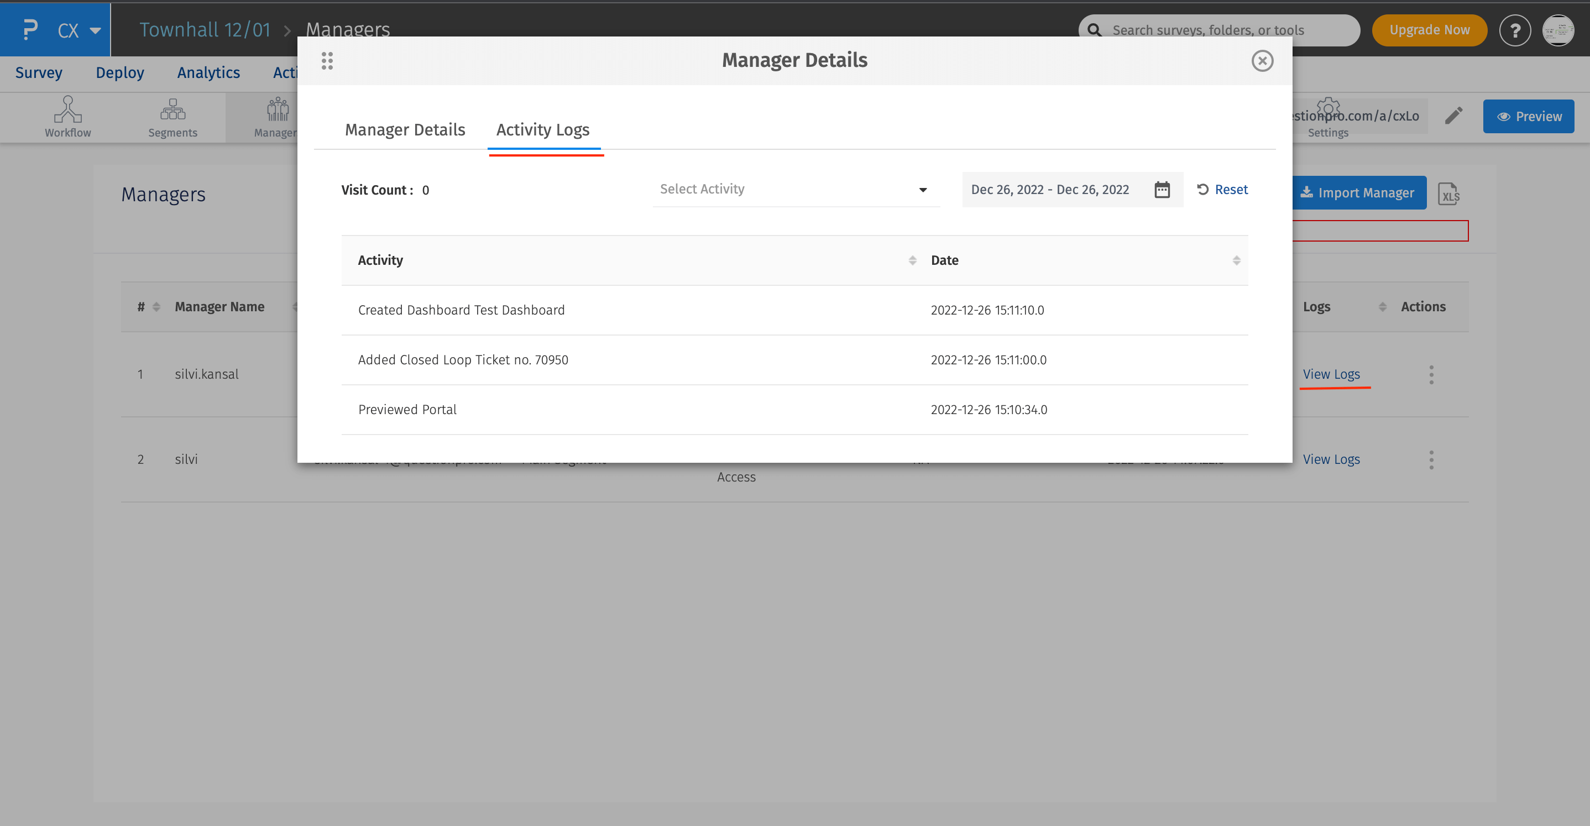Expand the Select Activity dropdown

click(x=795, y=190)
